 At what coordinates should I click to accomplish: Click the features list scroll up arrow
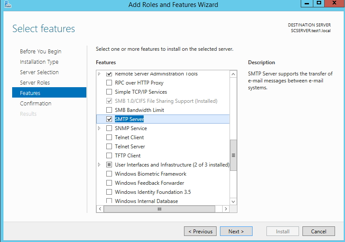click(233, 74)
